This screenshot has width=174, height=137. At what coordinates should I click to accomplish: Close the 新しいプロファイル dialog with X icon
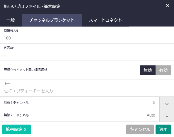(168, 6)
